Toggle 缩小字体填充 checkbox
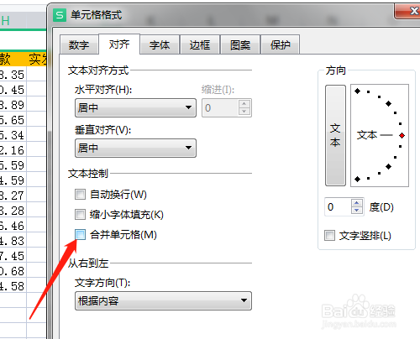 click(80, 215)
